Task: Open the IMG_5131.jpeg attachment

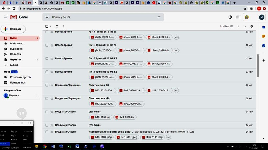Action: click(x=127, y=137)
